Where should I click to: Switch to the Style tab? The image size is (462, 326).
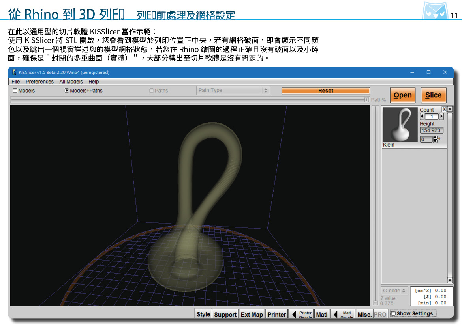click(x=203, y=314)
